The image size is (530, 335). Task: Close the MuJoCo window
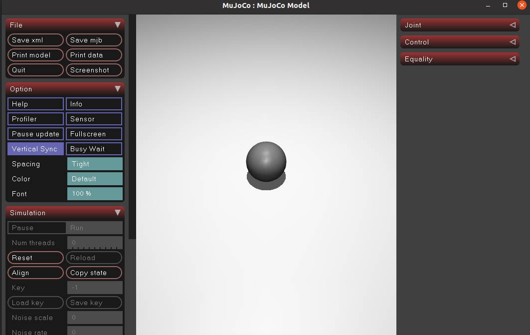coord(522,5)
